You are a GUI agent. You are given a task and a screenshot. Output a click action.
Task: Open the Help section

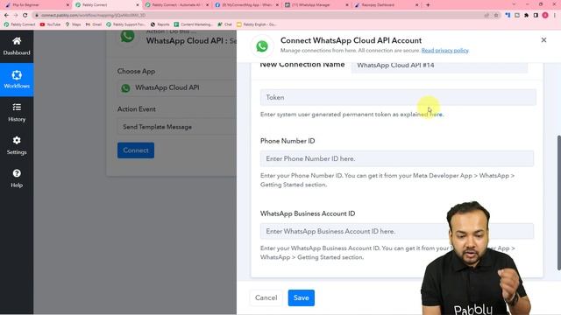17,178
